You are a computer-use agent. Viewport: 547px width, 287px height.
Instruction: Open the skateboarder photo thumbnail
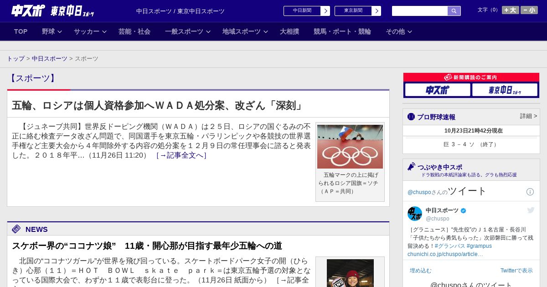pyautogui.click(x=350, y=273)
